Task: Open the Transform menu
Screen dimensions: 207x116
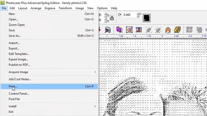Action: tap(65, 8)
